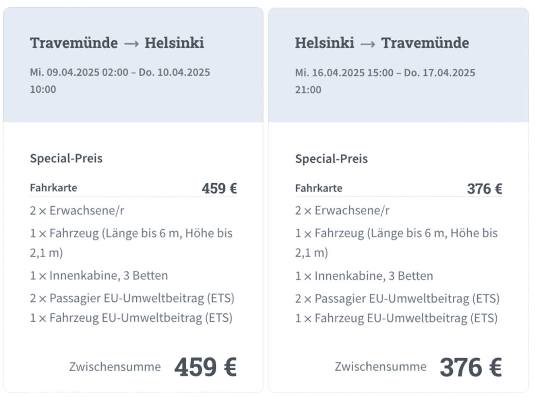Image resolution: width=535 pixels, height=397 pixels.
Task: Click the Travemünde → Helsinki route heading
Action: (x=117, y=43)
